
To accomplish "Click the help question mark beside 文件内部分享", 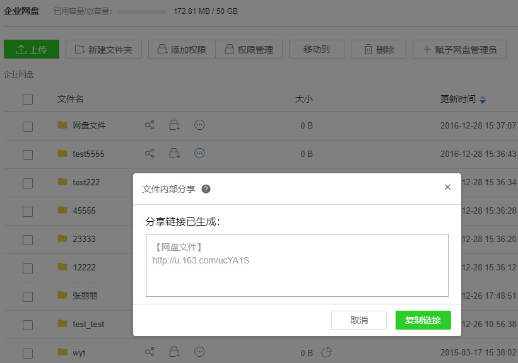I will (206, 188).
